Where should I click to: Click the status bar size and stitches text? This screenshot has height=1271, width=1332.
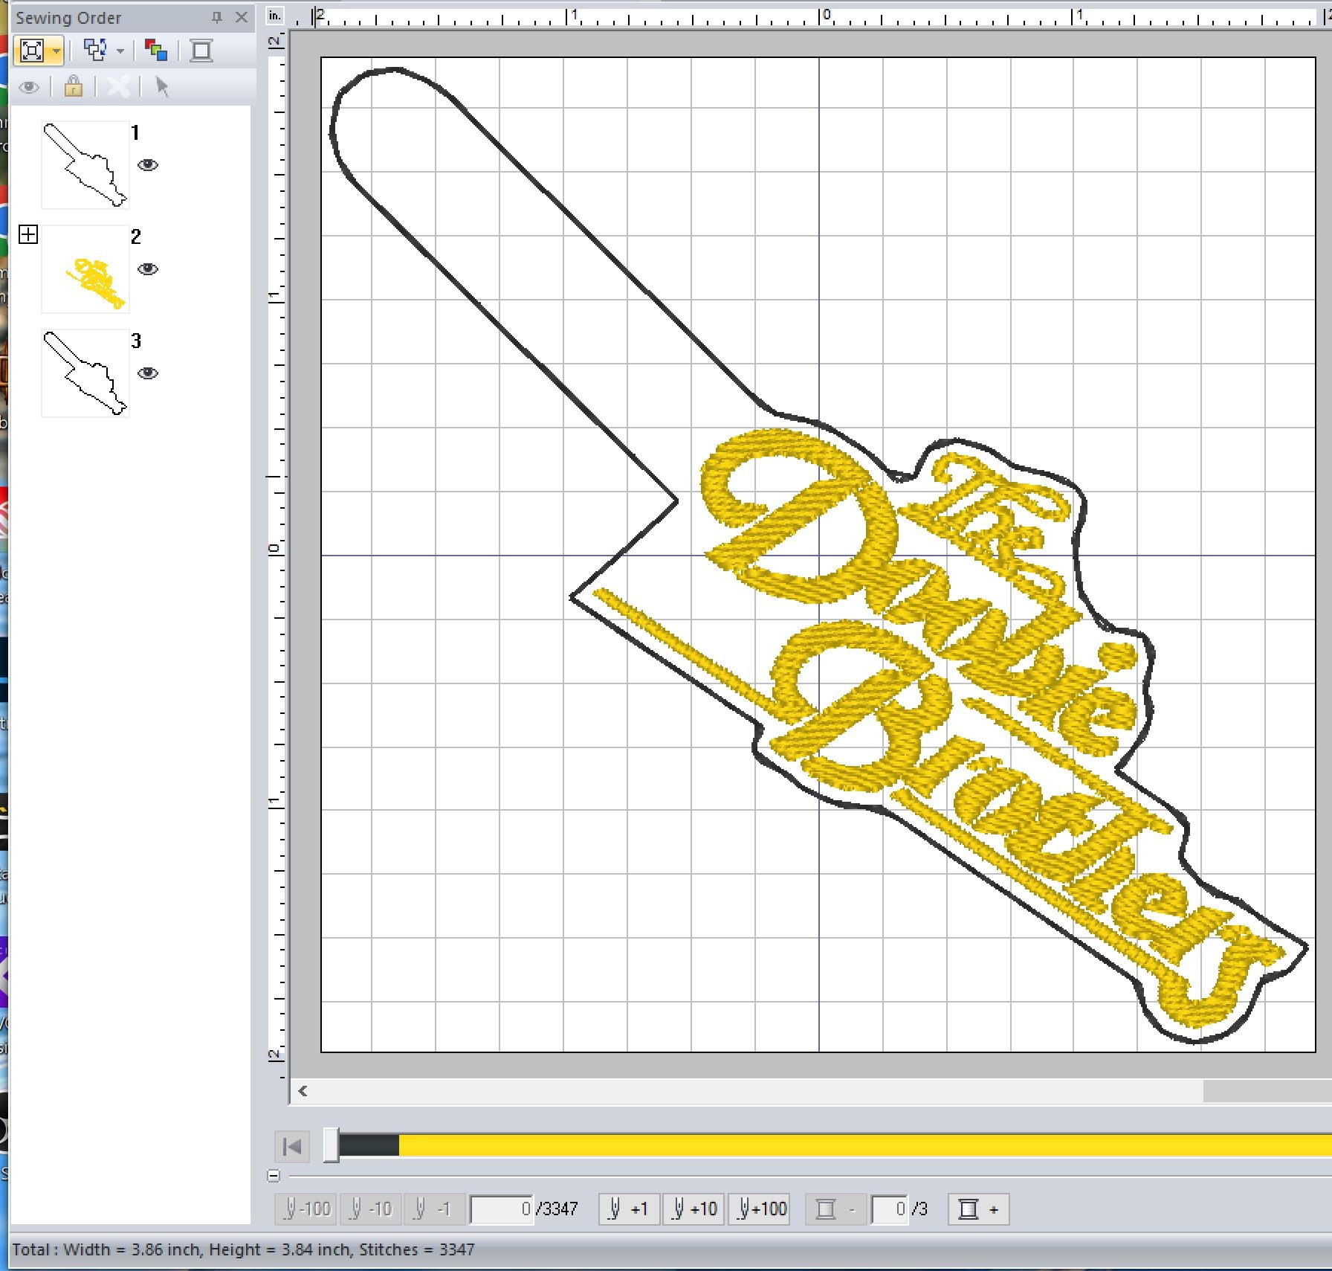pos(243,1249)
